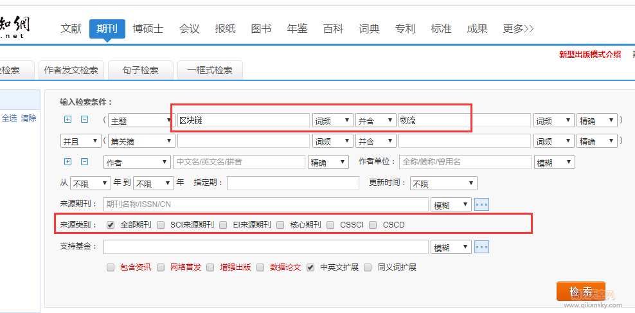635x313 pixels.
Task: Check the SCI来源期刊 checkbox
Action: click(x=161, y=225)
